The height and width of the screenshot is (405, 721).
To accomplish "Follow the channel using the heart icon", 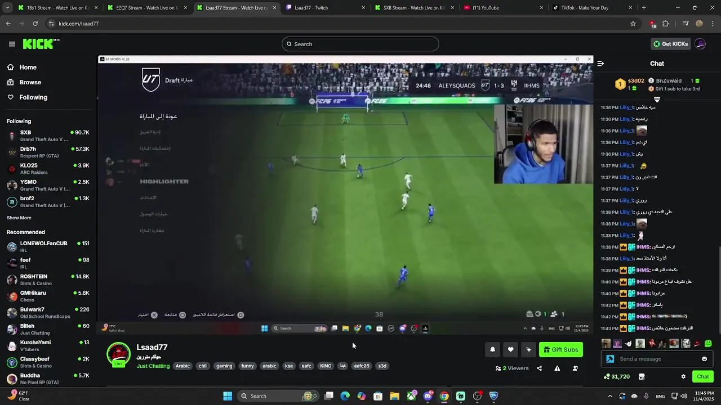I will (510, 349).
